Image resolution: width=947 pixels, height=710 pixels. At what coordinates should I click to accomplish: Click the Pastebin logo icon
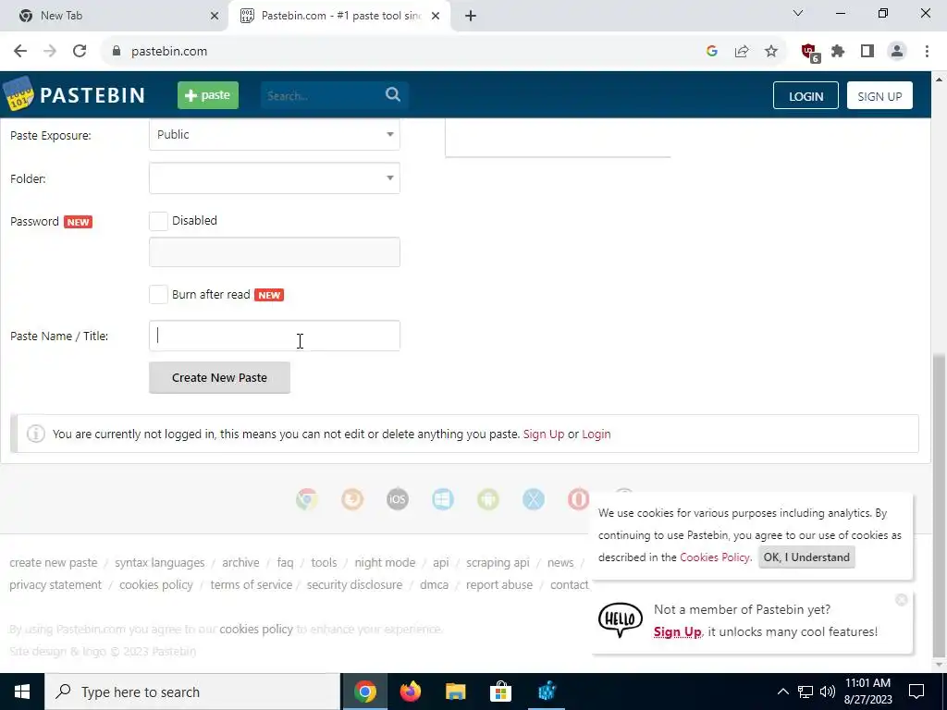18,95
